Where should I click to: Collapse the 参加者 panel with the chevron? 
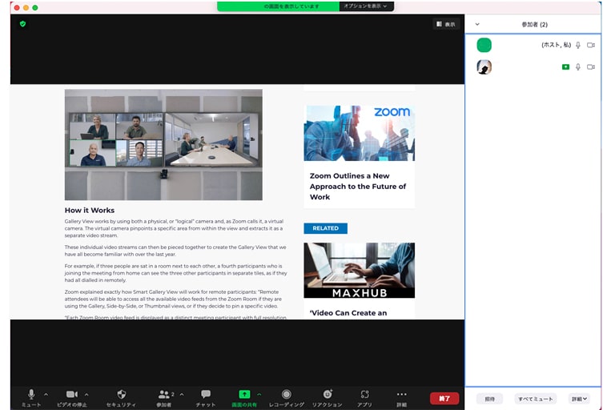click(x=478, y=25)
